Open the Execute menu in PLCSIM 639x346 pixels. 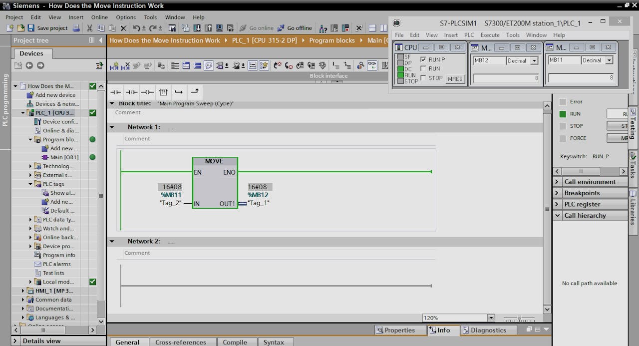(x=490, y=35)
